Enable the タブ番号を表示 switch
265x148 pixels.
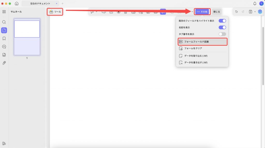click(x=222, y=34)
